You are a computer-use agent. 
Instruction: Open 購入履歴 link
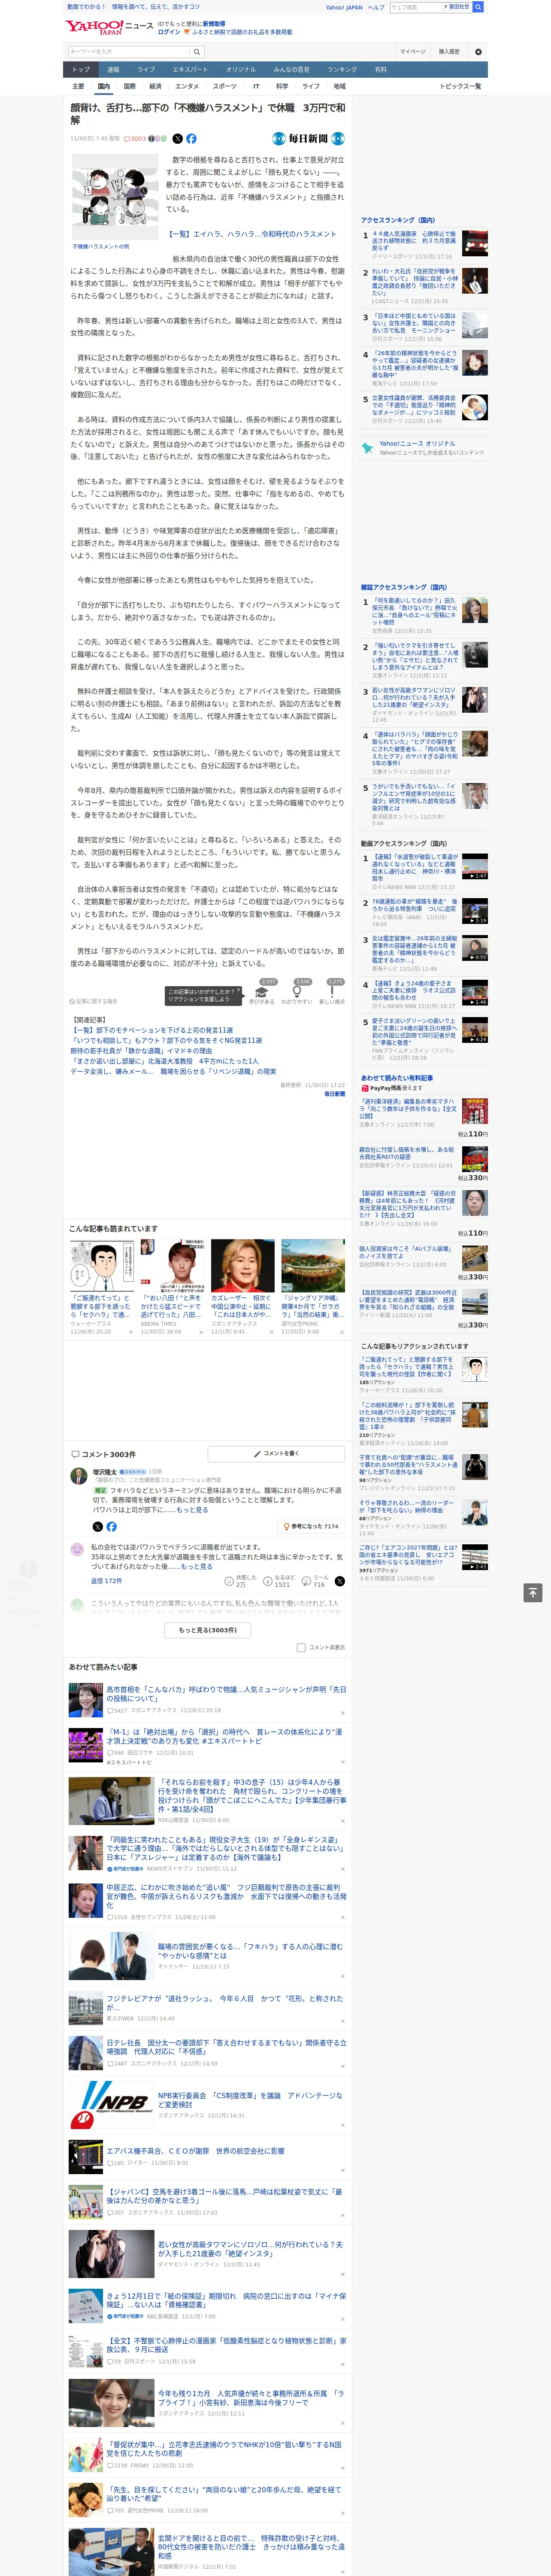coord(449,51)
